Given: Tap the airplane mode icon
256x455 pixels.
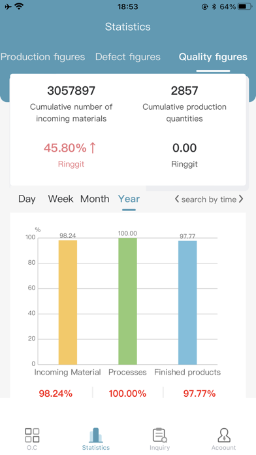Looking at the screenshot, I should (x=8, y=7).
